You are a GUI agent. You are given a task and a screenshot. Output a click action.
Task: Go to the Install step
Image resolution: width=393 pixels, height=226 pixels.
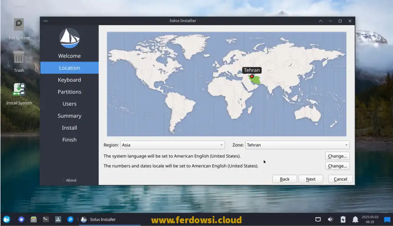pos(69,128)
